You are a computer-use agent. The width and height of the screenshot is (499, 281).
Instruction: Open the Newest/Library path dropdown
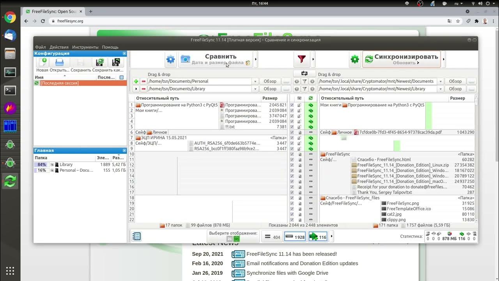441,89
